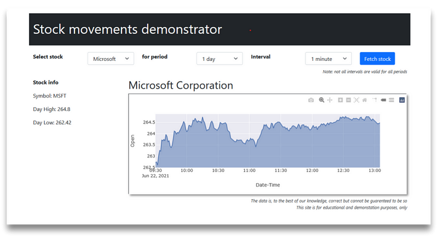The image size is (438, 237).
Task: Click the Fetch stock button
Action: coord(377,59)
